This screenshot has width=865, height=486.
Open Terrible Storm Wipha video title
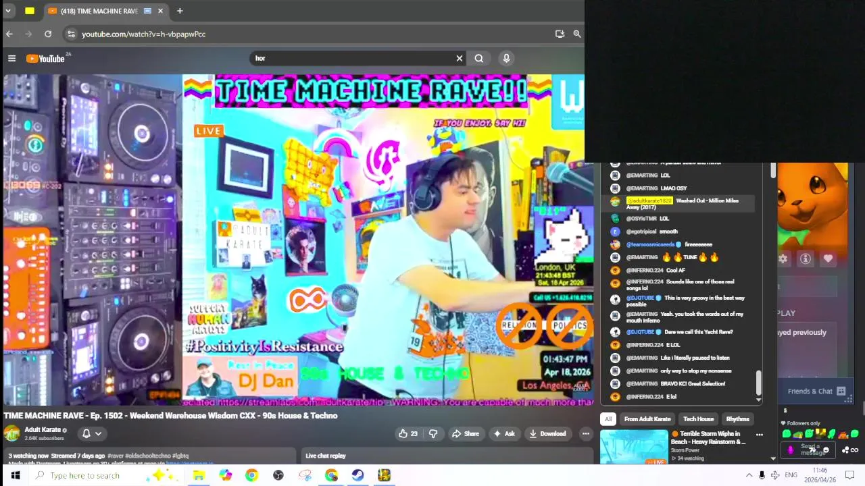[x=709, y=437]
